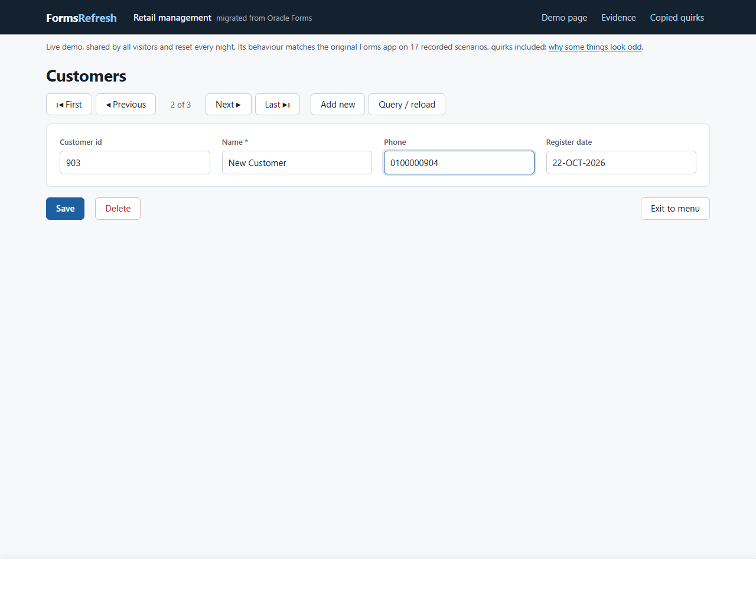Click into the Name field
756x591 pixels.
297,163
